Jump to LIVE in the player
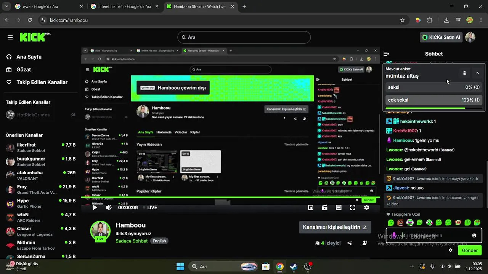Image resolution: width=488 pixels, height=274 pixels. point(150,207)
